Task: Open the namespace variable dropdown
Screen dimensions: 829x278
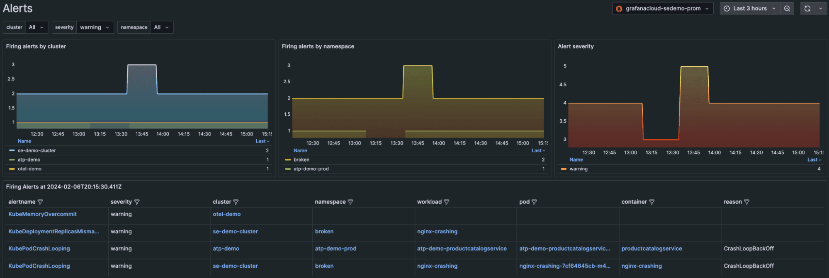Action: coord(162,27)
